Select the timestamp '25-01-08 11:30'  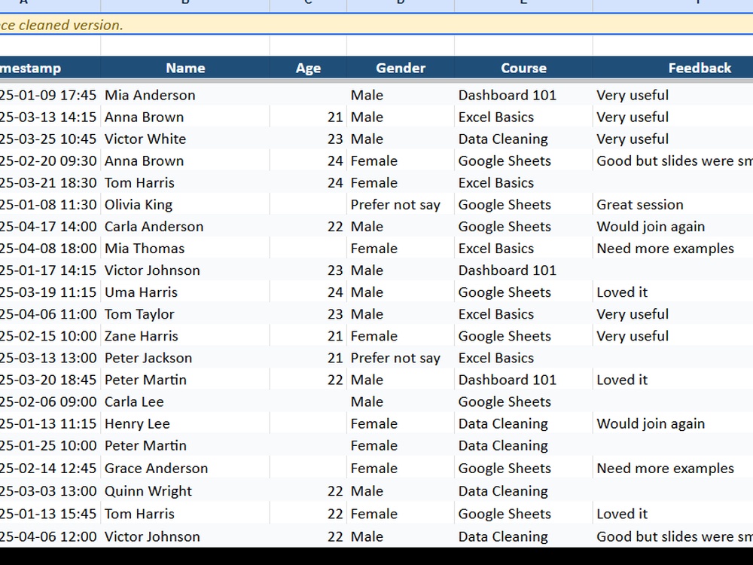point(48,205)
